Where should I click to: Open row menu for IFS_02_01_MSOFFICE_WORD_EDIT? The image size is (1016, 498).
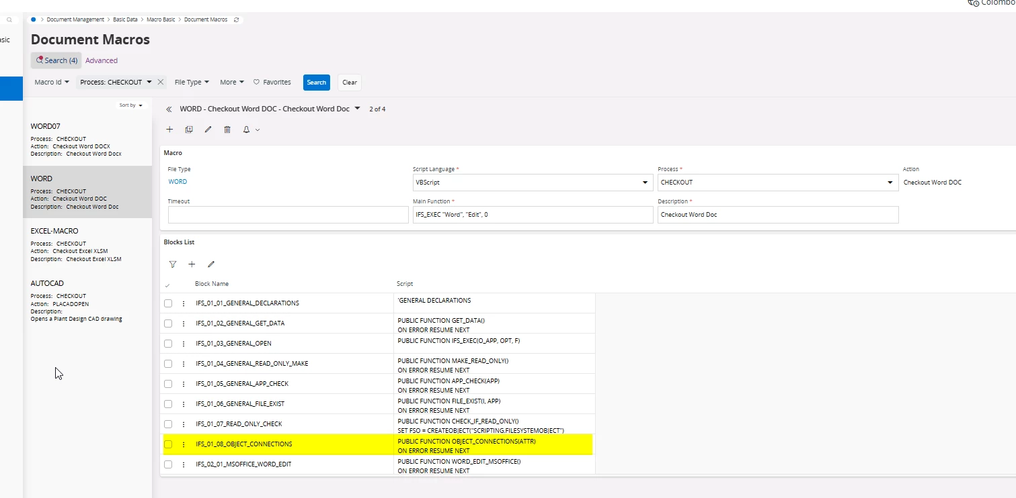click(184, 464)
